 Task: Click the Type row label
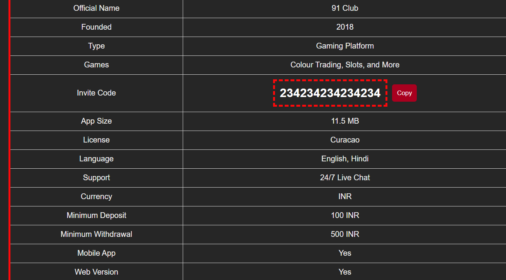point(96,46)
